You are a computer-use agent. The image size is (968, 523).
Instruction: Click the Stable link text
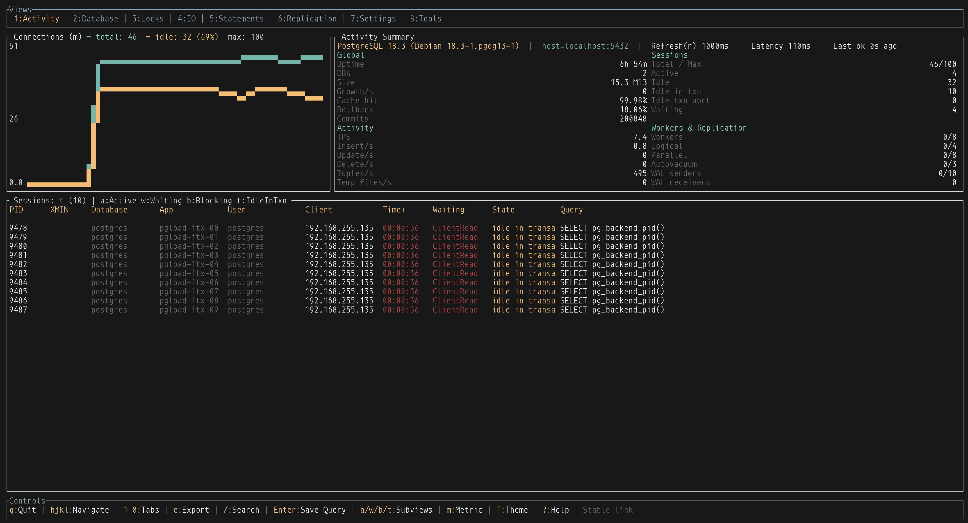607,510
